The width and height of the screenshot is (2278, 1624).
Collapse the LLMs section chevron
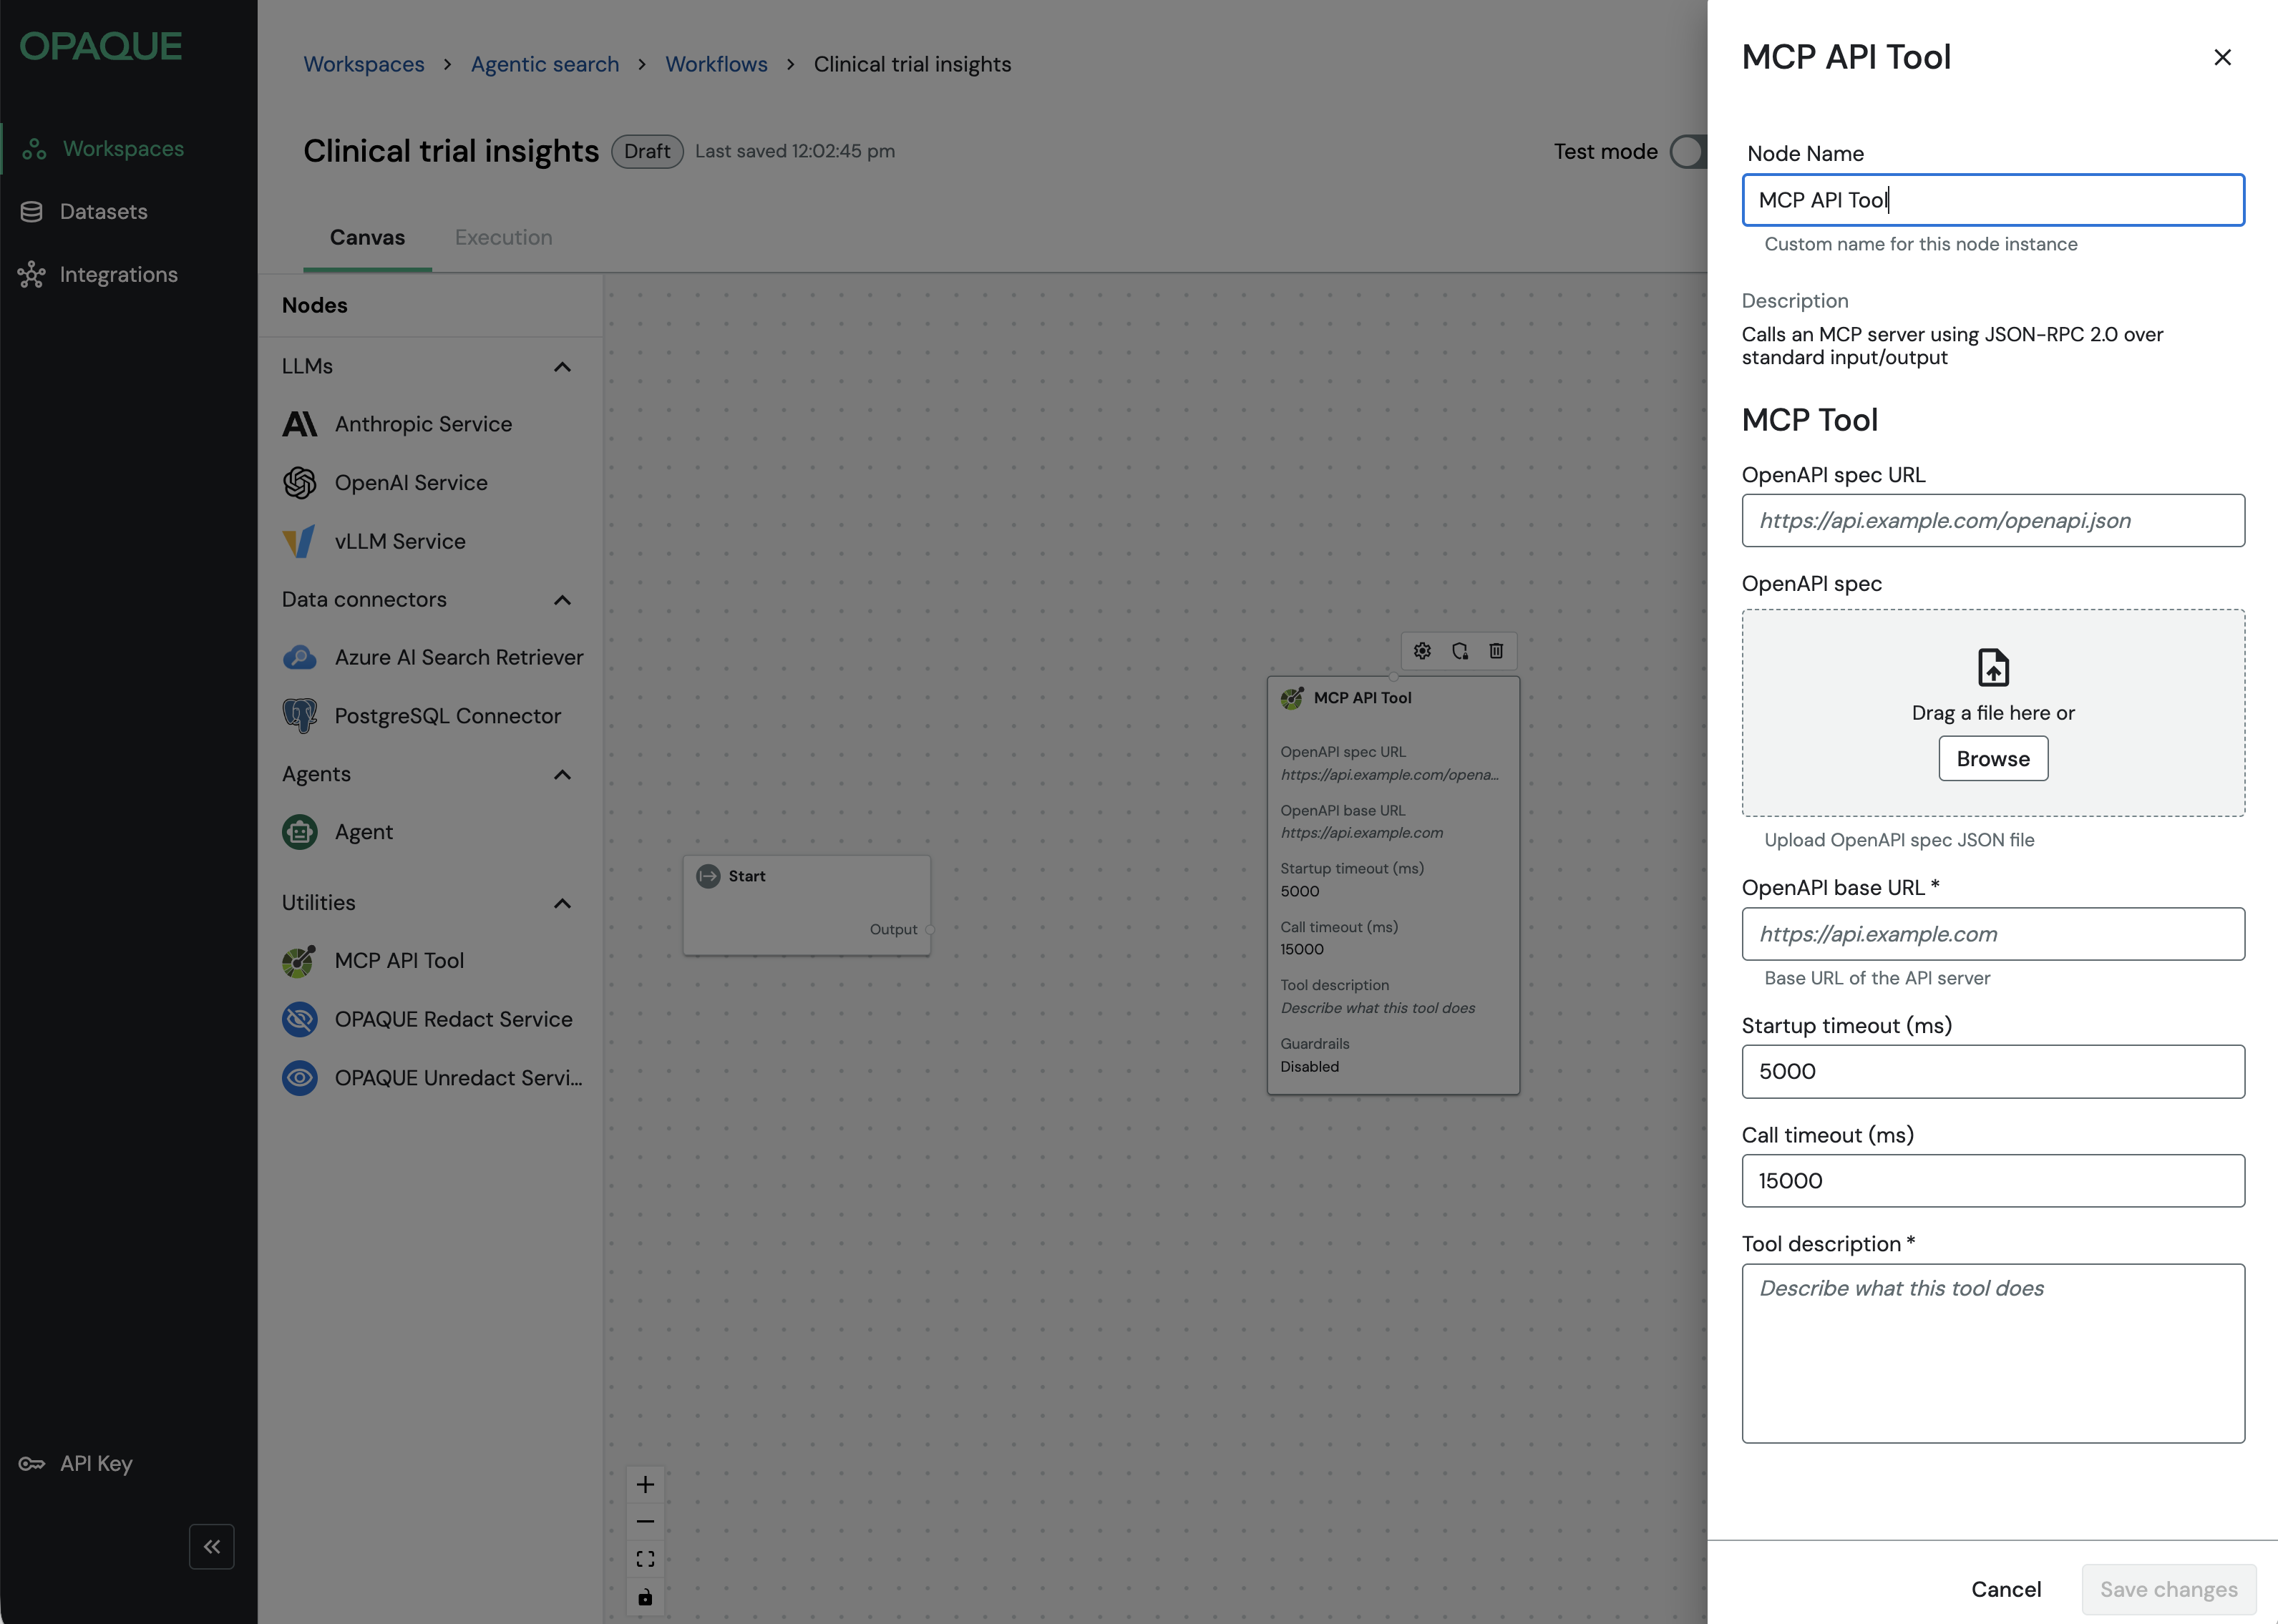(563, 367)
